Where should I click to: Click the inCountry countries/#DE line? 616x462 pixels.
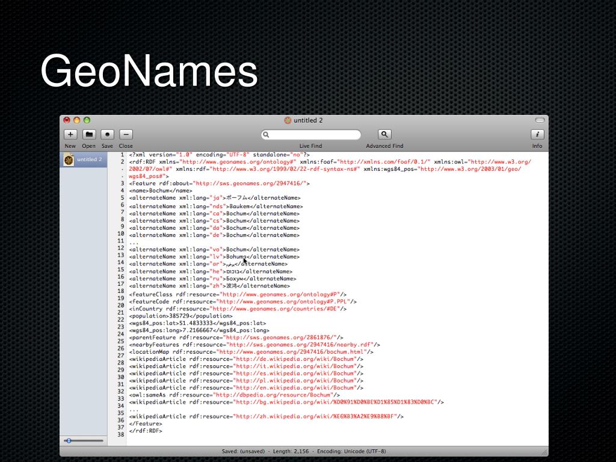pos(238,309)
